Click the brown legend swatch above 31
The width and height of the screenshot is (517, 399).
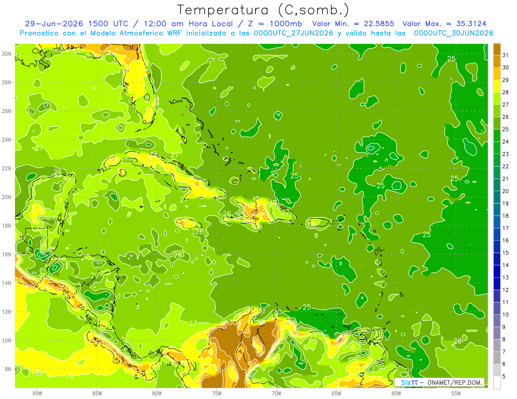[x=497, y=49]
